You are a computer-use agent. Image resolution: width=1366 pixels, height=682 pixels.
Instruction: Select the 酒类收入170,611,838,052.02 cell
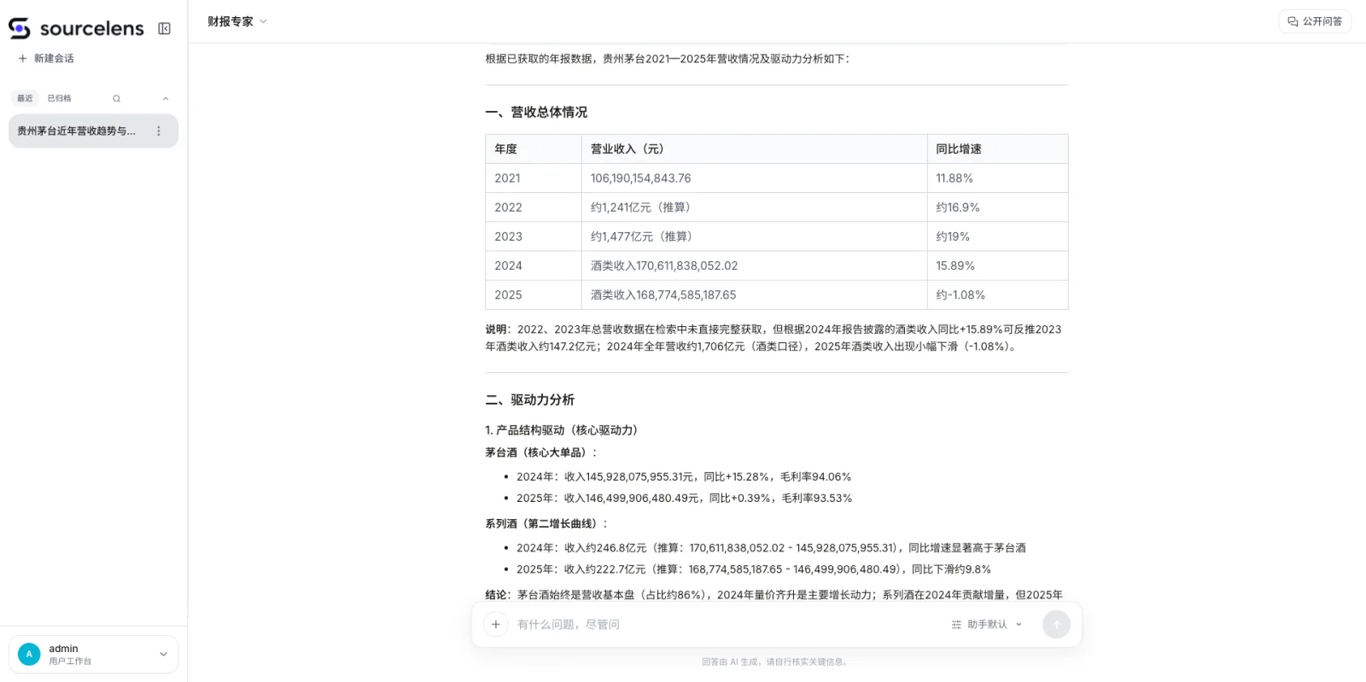tap(754, 265)
